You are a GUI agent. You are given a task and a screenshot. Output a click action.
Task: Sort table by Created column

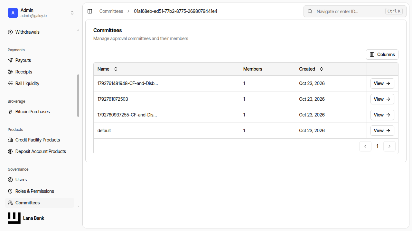pyautogui.click(x=311, y=69)
